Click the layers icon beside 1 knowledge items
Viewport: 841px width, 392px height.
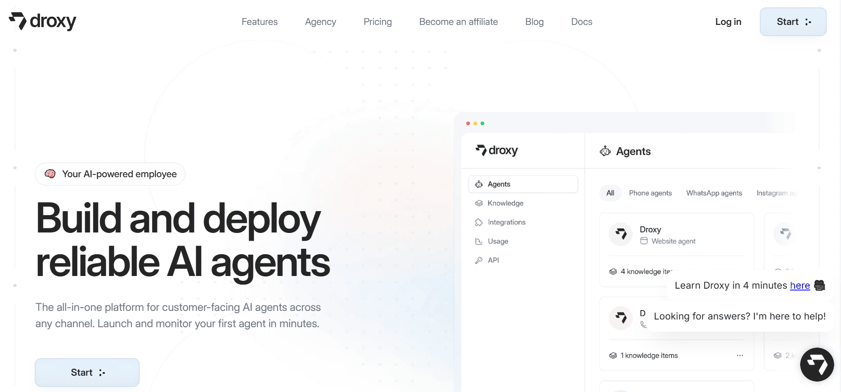(613, 355)
